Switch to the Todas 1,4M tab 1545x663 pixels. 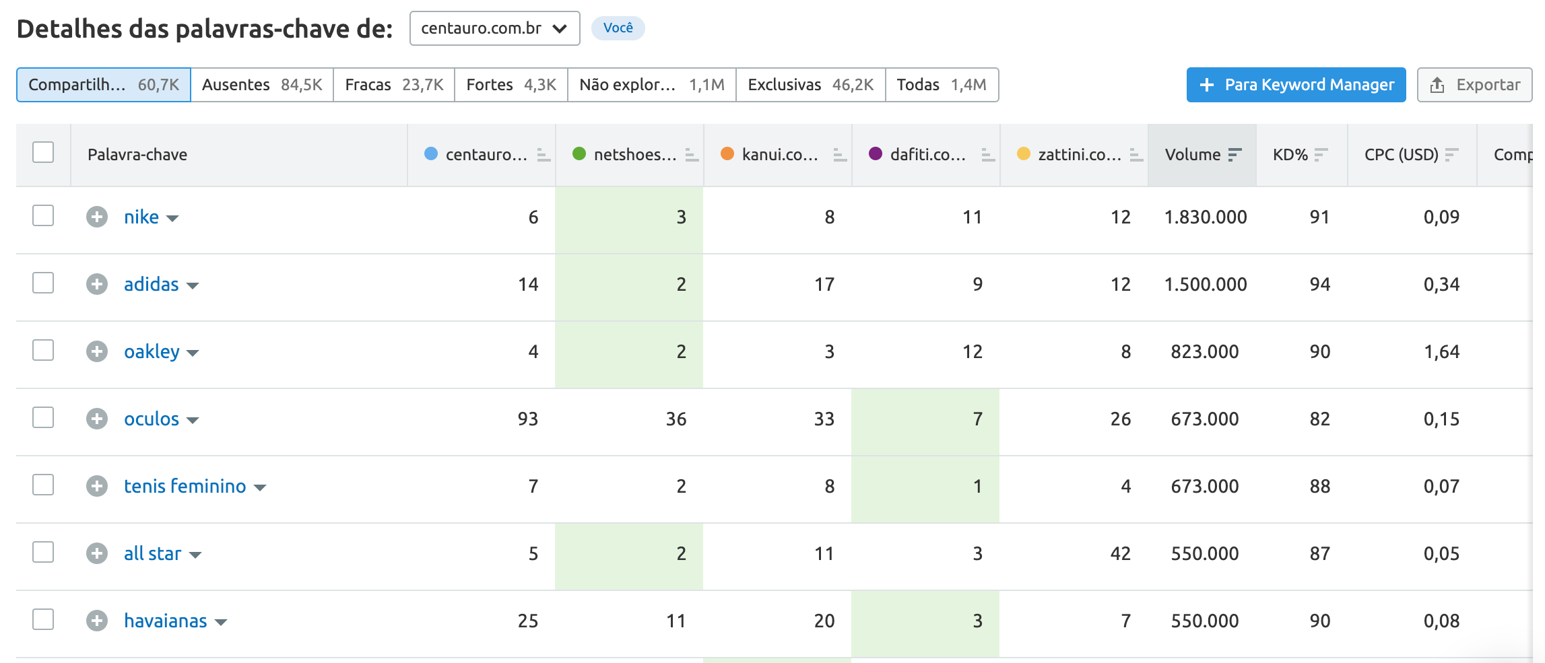point(942,85)
